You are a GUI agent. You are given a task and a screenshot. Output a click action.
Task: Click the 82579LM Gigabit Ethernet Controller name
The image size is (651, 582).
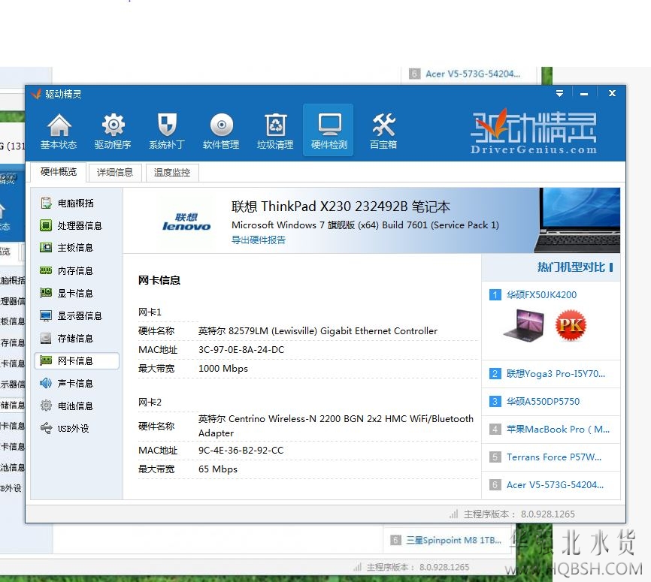click(318, 331)
